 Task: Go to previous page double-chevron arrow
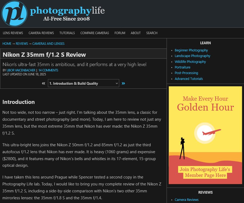(x=44, y=83)
